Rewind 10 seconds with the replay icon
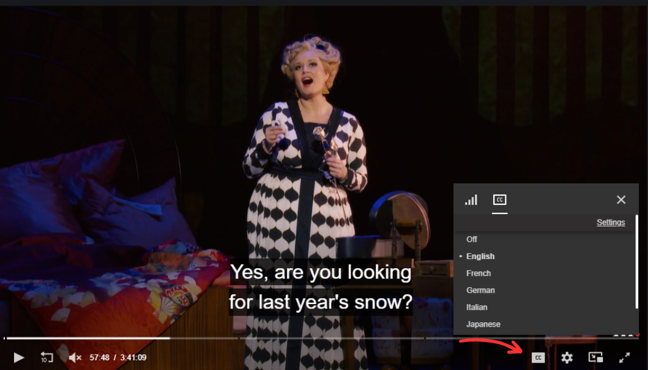The image size is (648, 370). click(46, 357)
